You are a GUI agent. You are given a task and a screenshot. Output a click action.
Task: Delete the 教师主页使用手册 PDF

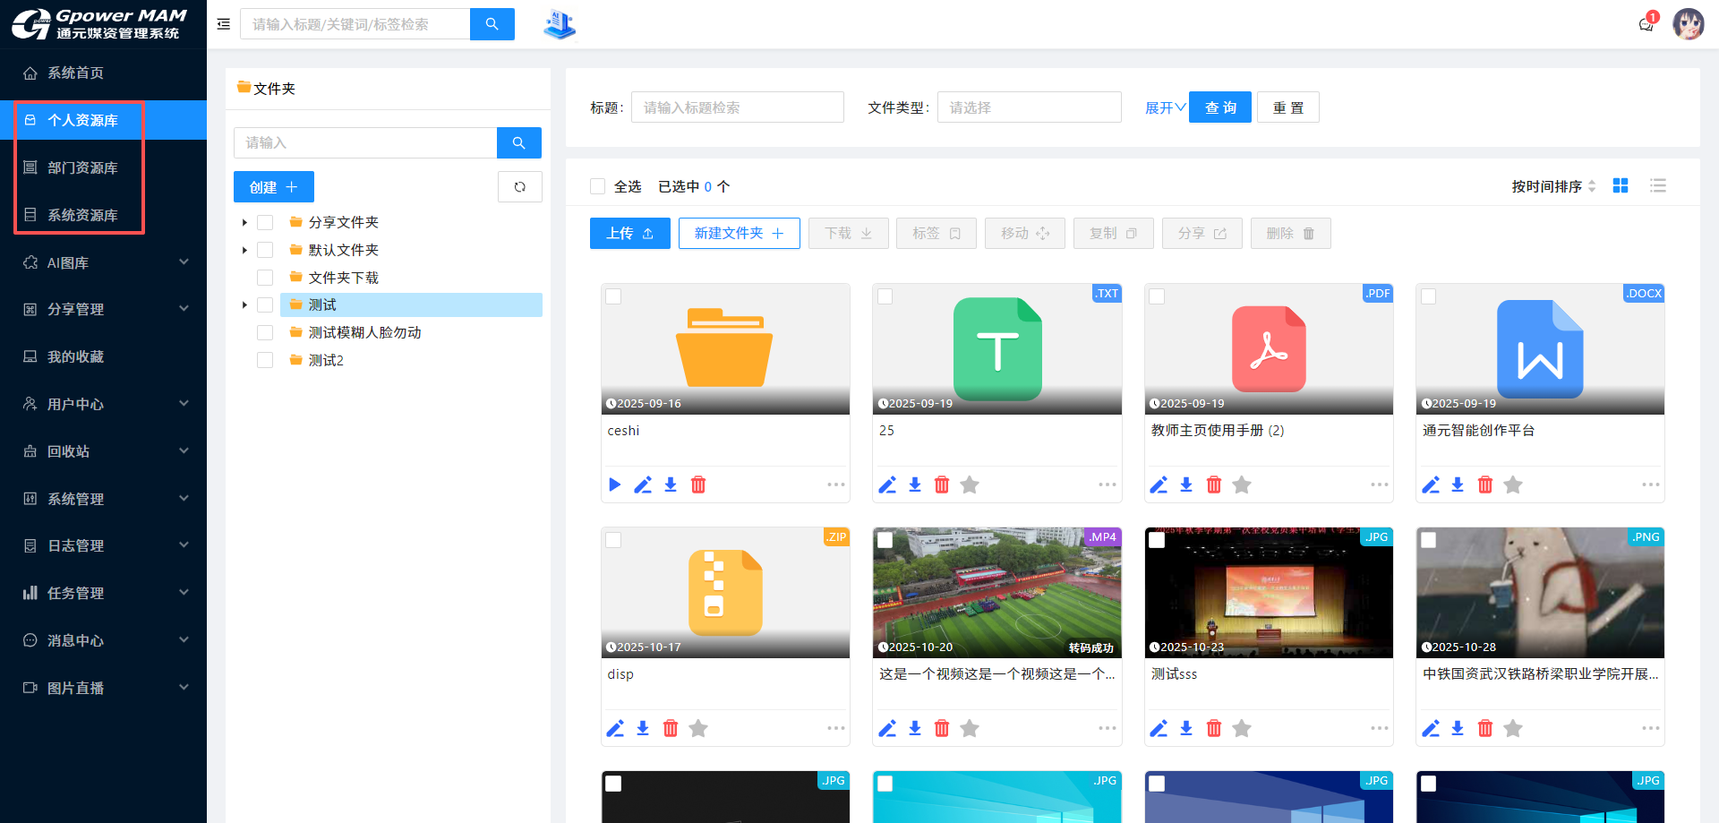click(1213, 484)
